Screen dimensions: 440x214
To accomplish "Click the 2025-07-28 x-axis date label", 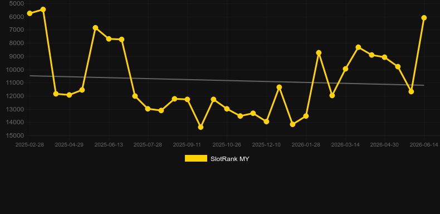I will 148,145.
